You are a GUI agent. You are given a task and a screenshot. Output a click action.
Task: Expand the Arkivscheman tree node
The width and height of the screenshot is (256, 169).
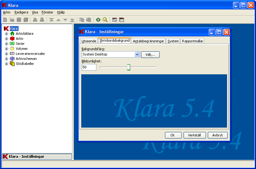tap(6, 59)
